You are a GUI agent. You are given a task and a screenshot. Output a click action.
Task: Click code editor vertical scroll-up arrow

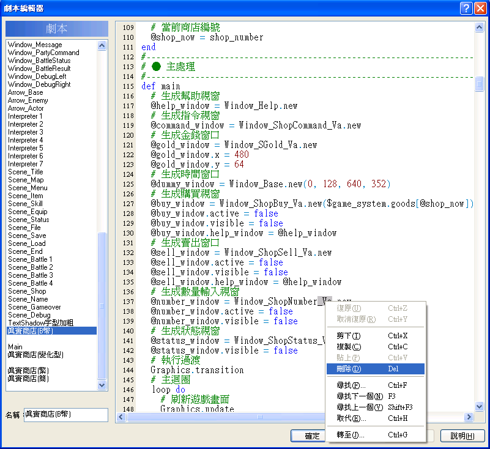479,27
